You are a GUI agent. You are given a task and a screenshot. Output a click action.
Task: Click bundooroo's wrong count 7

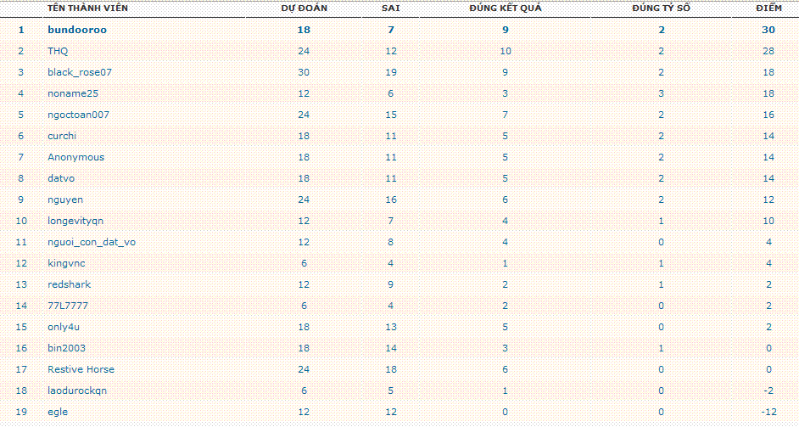click(x=391, y=30)
